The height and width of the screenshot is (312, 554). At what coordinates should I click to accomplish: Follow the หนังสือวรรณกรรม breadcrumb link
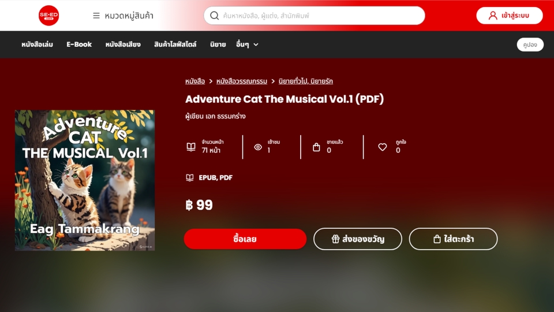tap(242, 81)
